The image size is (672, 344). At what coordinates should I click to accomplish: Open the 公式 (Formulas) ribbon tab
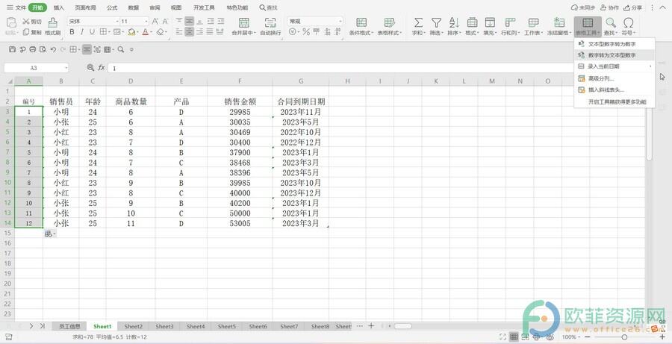point(112,7)
